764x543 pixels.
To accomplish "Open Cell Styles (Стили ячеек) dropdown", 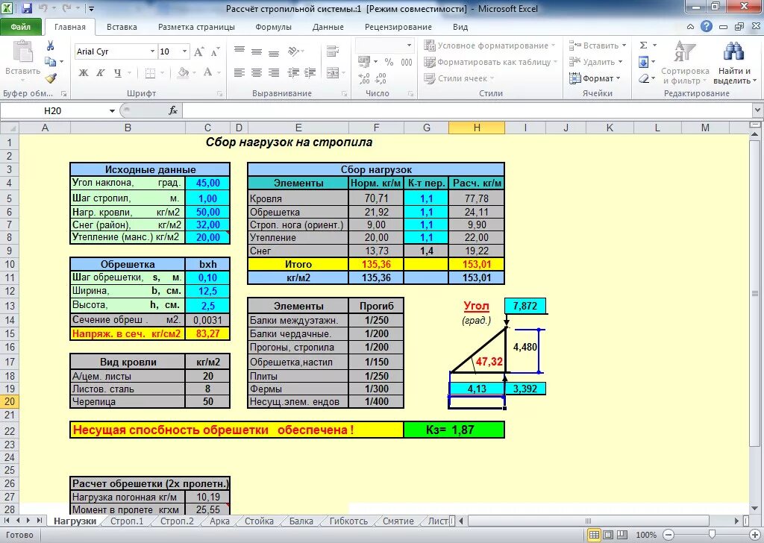I will 459,78.
